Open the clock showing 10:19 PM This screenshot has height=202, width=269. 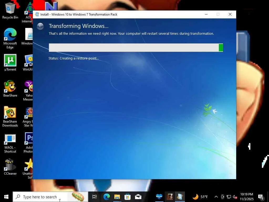pos(246,197)
